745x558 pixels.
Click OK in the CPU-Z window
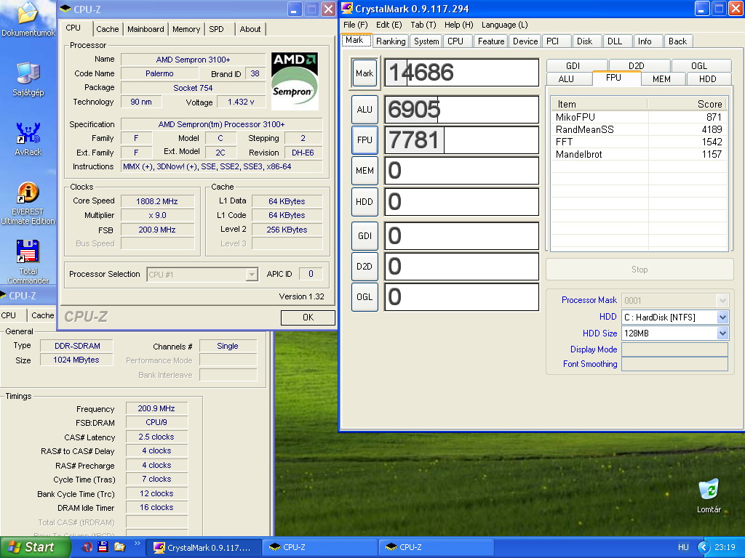(308, 318)
